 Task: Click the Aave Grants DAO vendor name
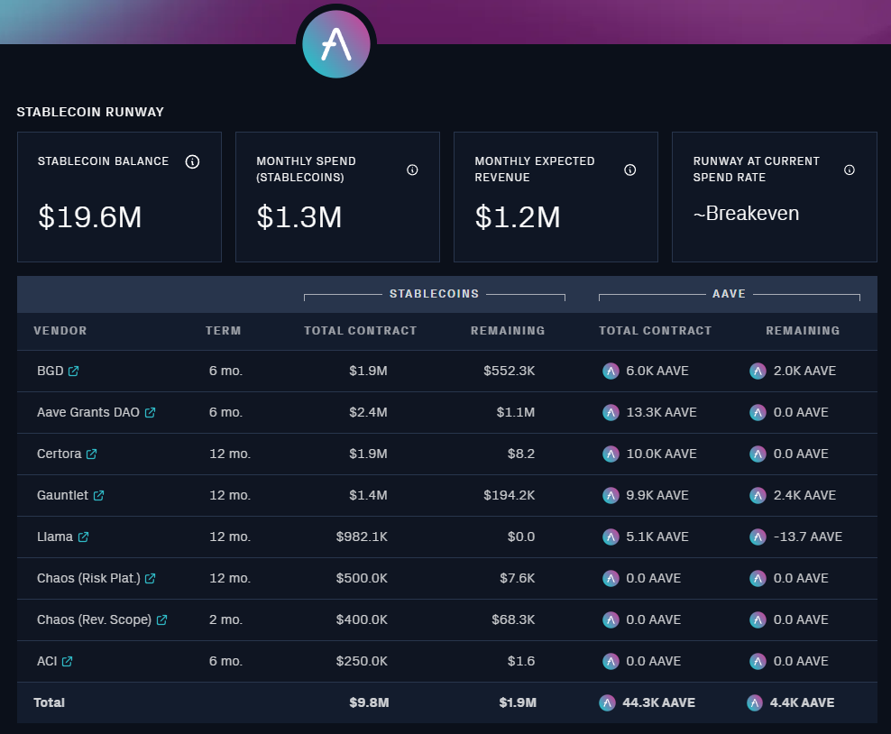[88, 412]
